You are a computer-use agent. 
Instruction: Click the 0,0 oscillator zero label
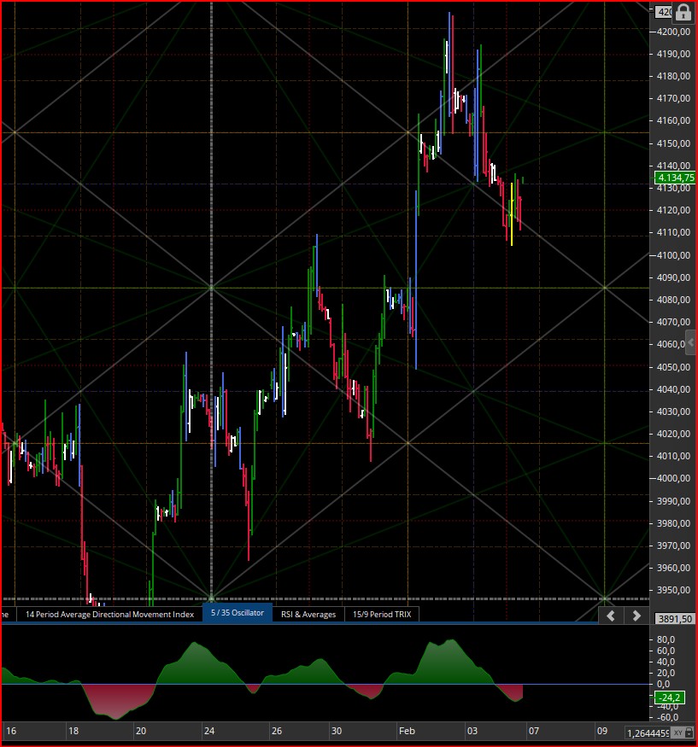click(x=663, y=684)
